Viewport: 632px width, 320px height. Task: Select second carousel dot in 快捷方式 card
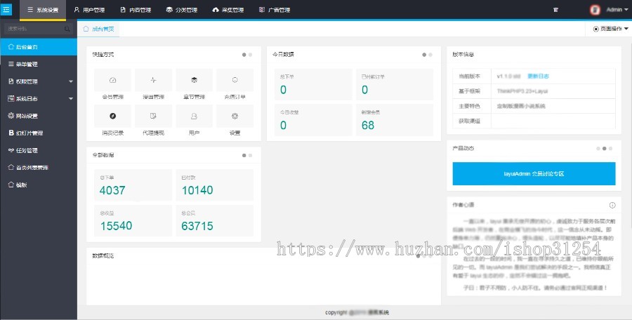pos(250,55)
